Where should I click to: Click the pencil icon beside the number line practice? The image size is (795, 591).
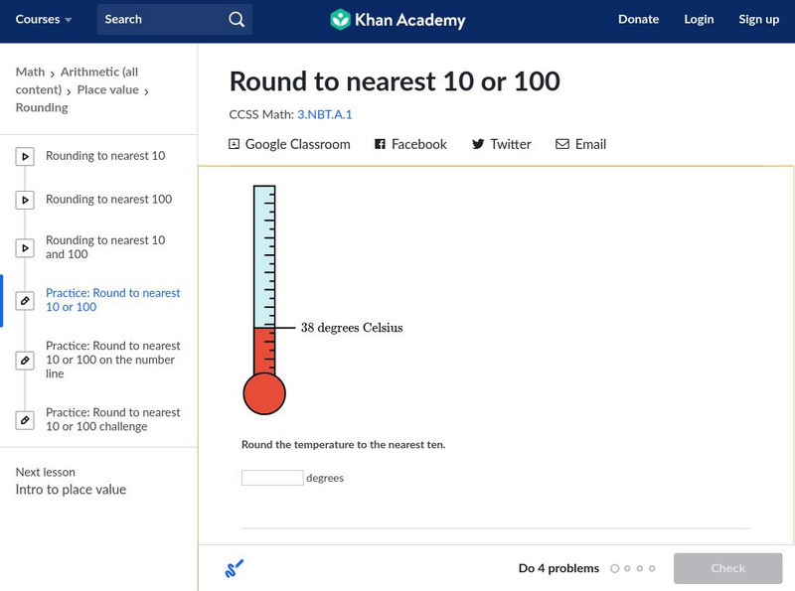point(25,360)
